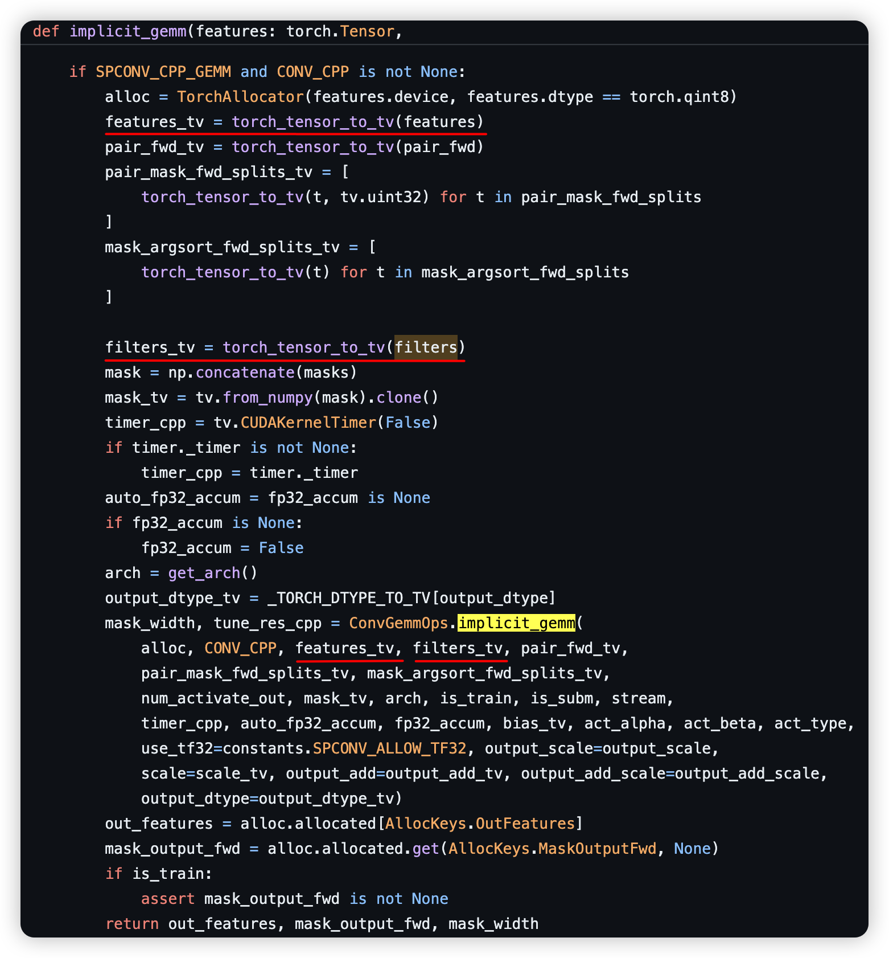Viewport: 889px width, 958px height.
Task: Click 'mask_argsort_fwd_splits' at end of the for-comprehension line
Action: [525, 272]
